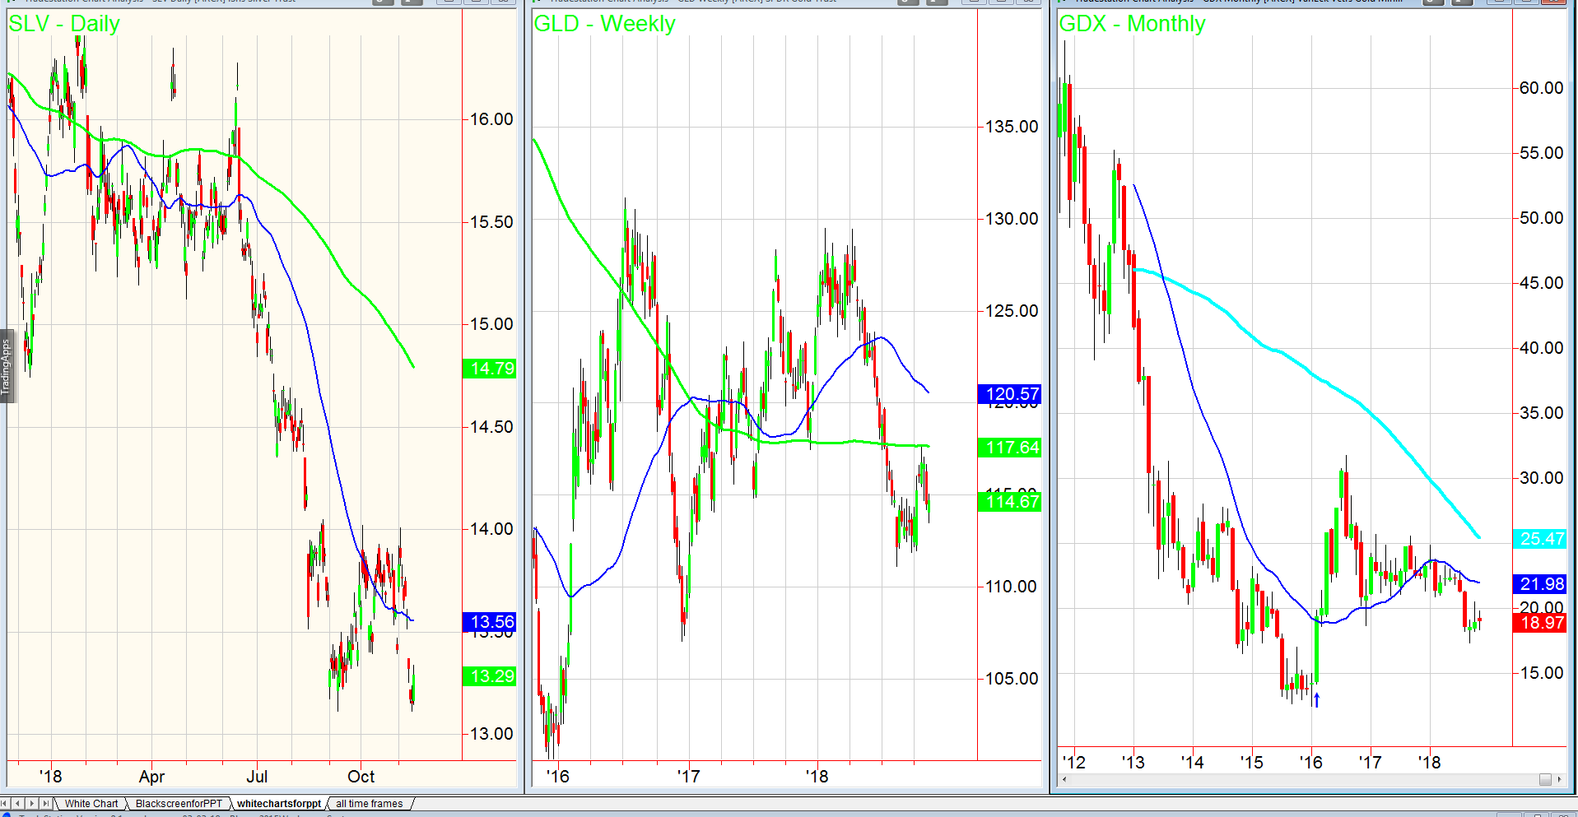Click the blue up-arrow marker on GDX chart
The height and width of the screenshot is (817, 1578).
[x=1316, y=700]
